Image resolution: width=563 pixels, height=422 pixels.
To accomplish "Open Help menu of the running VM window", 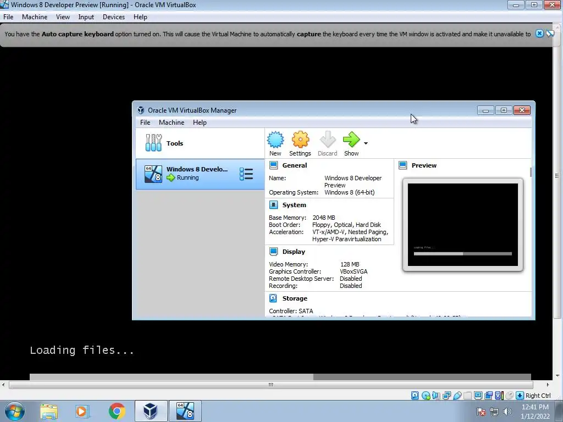I will tap(140, 17).
